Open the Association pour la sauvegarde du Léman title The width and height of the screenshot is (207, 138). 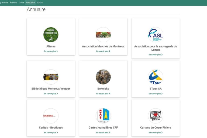click(x=156, y=48)
